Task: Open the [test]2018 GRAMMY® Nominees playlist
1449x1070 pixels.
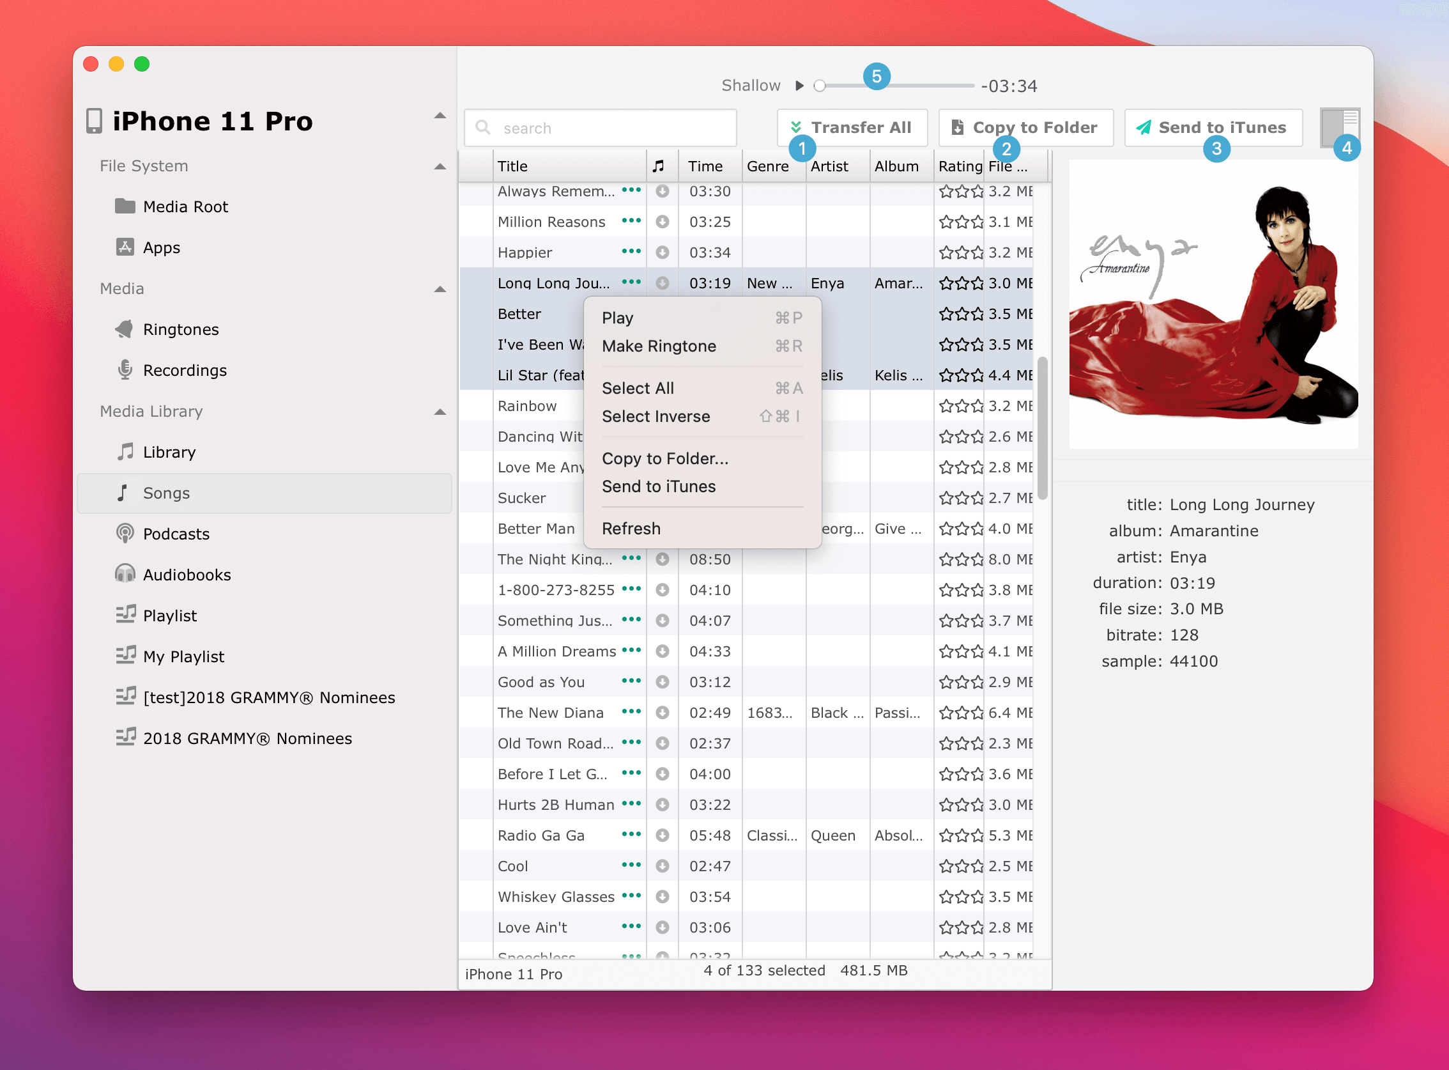Action: 255,697
